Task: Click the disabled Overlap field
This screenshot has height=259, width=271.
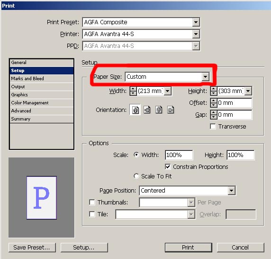Action: 241,214
